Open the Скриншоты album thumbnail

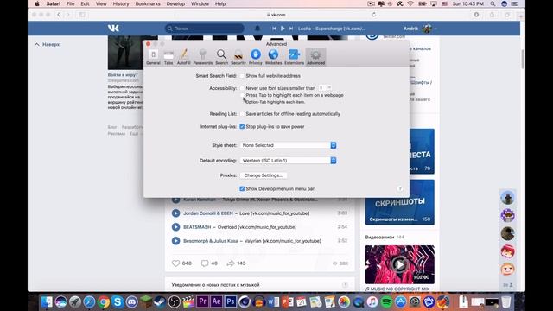399,202
